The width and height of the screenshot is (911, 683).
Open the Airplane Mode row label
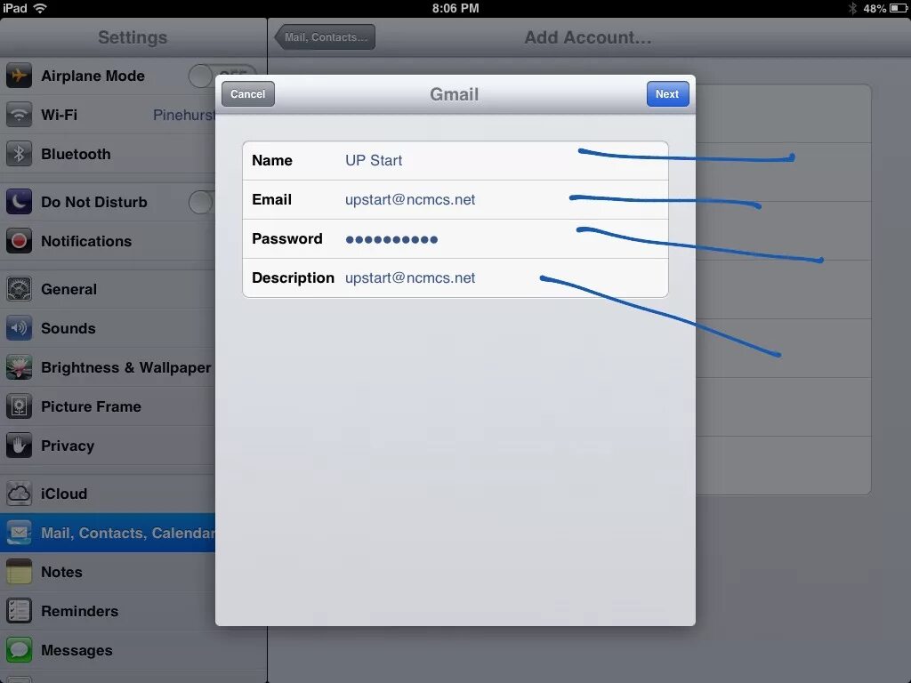click(x=93, y=76)
